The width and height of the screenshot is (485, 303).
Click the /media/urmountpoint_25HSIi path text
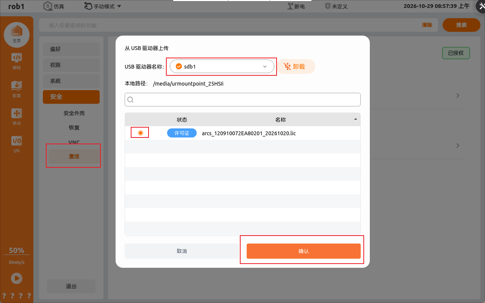pyautogui.click(x=188, y=84)
